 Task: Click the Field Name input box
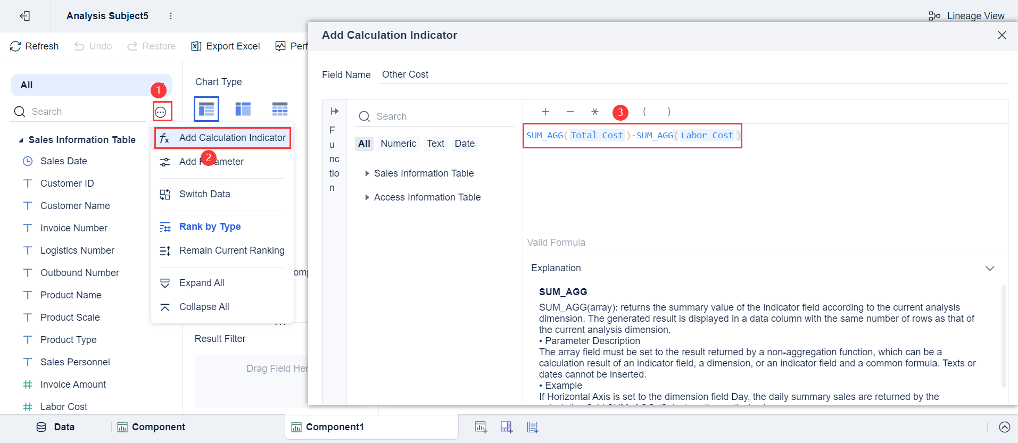(x=692, y=74)
